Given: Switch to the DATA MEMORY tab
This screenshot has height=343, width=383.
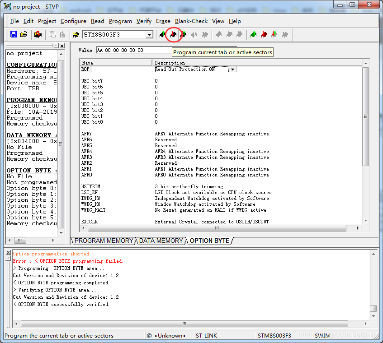Looking at the screenshot, I should 161,241.
